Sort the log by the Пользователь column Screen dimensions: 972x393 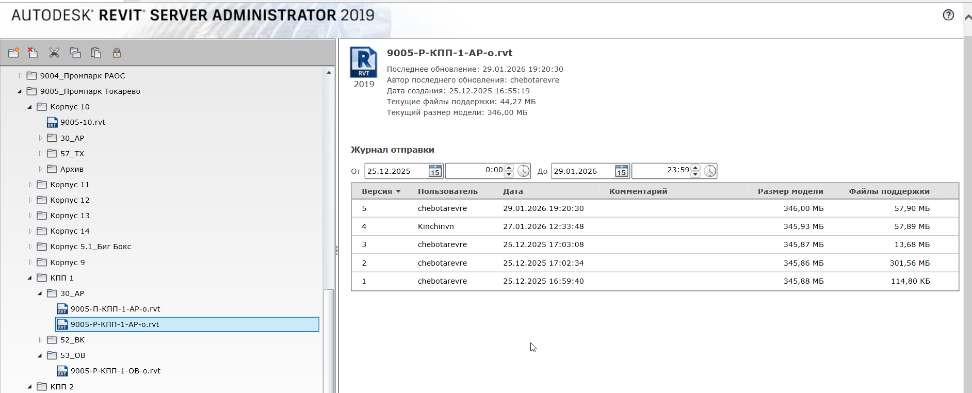448,191
